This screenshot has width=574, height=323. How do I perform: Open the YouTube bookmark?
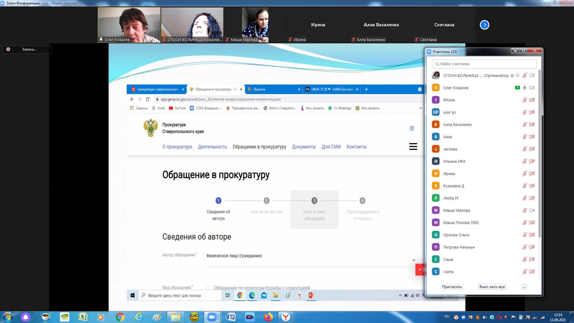(177, 108)
